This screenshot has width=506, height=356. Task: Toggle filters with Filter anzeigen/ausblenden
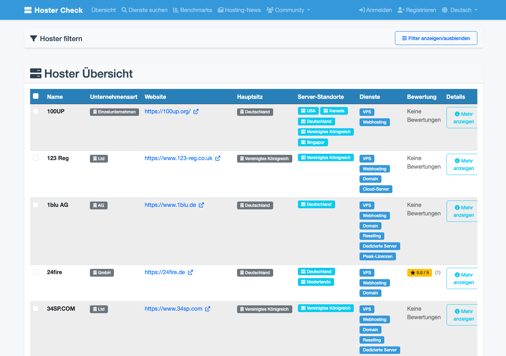436,38
